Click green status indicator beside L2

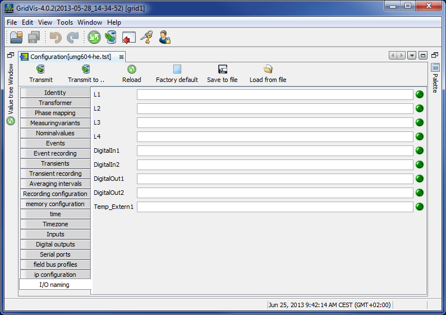(420, 108)
